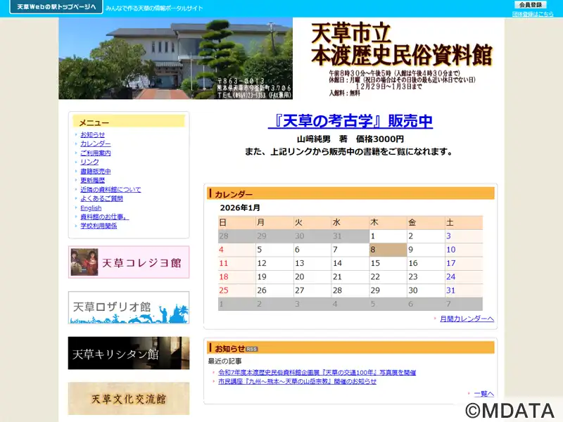Open the 月間カレンダーへ link
This screenshot has height=422, width=563.
[x=467, y=319]
